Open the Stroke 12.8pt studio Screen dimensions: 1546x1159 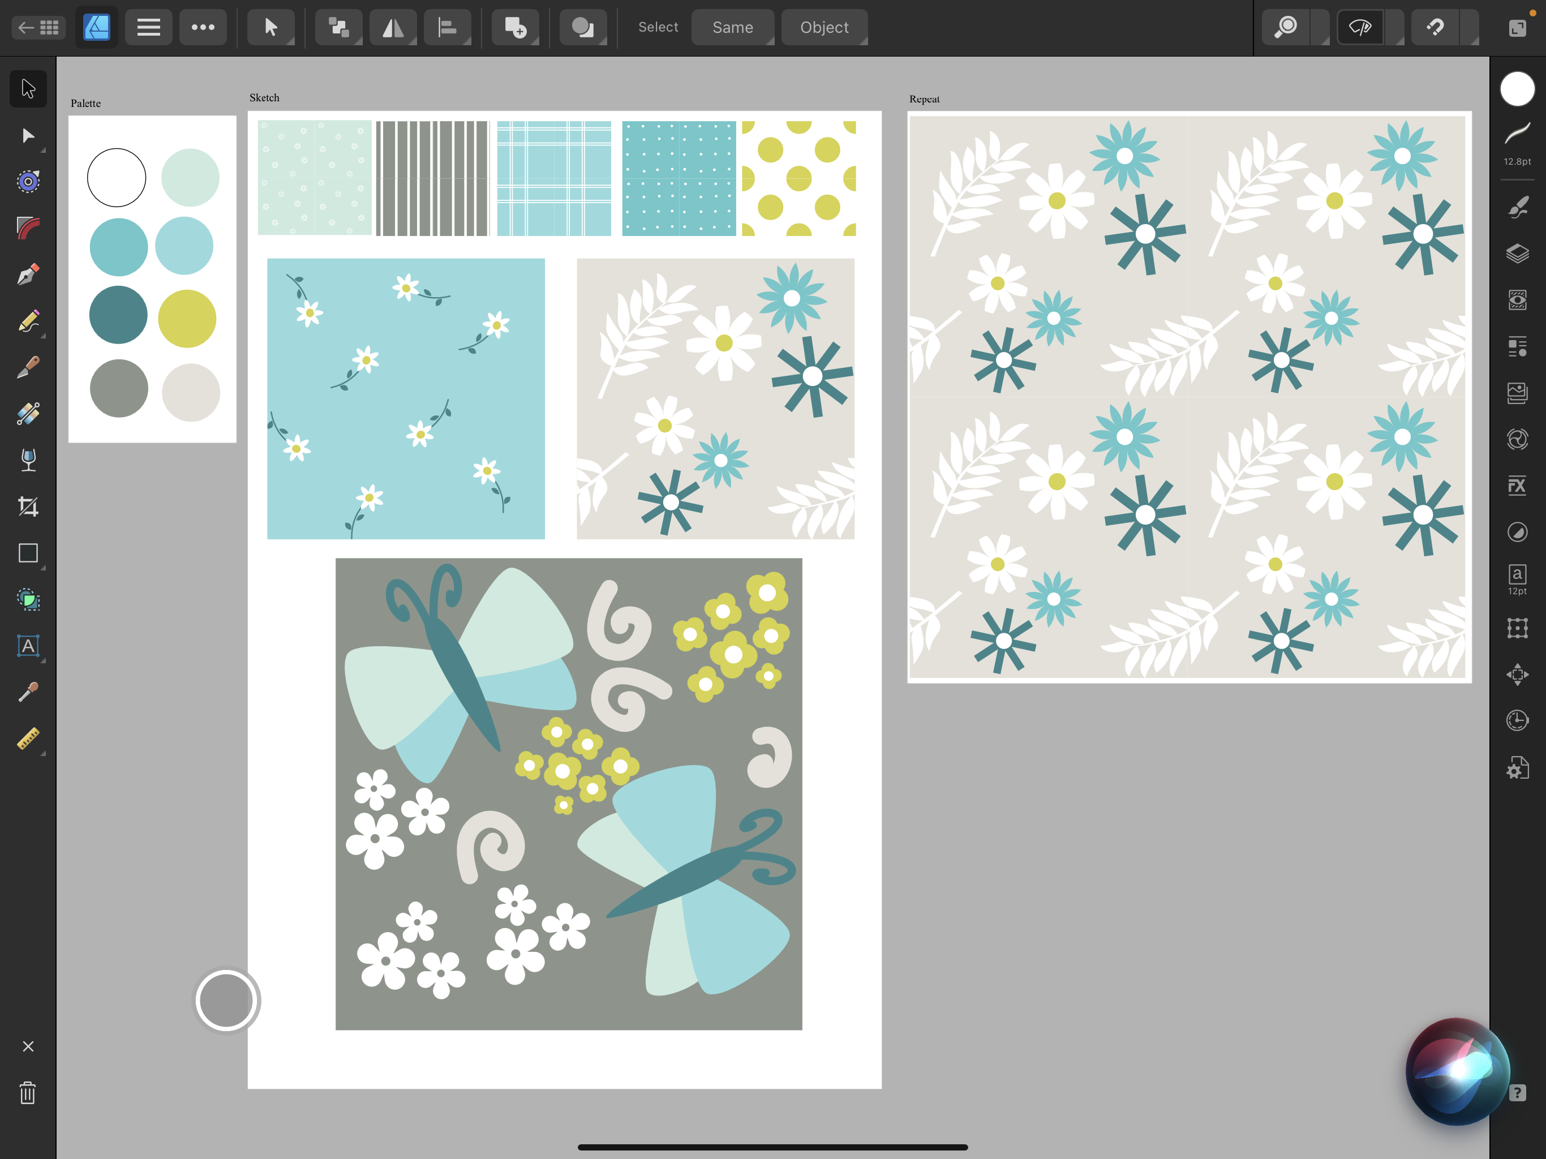[x=1517, y=143]
